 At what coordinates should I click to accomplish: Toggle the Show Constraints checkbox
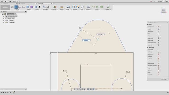click(x=159, y=43)
